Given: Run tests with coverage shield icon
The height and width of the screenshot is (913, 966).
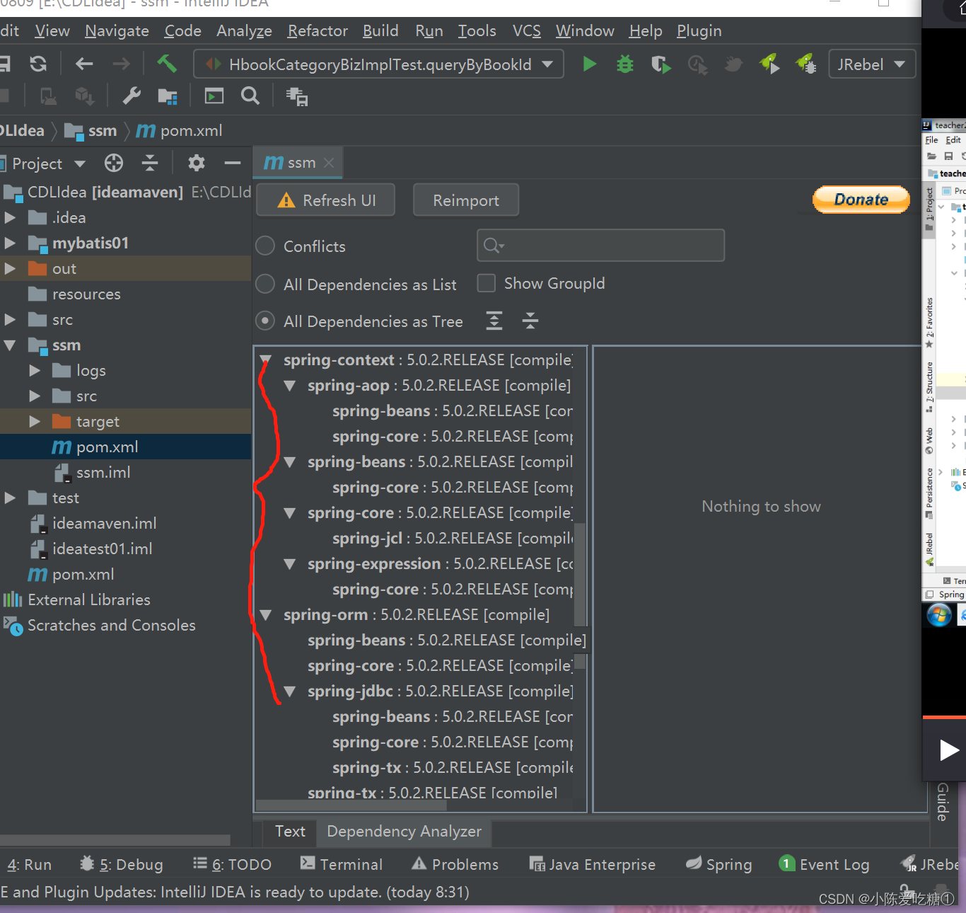Looking at the screenshot, I should 661,64.
